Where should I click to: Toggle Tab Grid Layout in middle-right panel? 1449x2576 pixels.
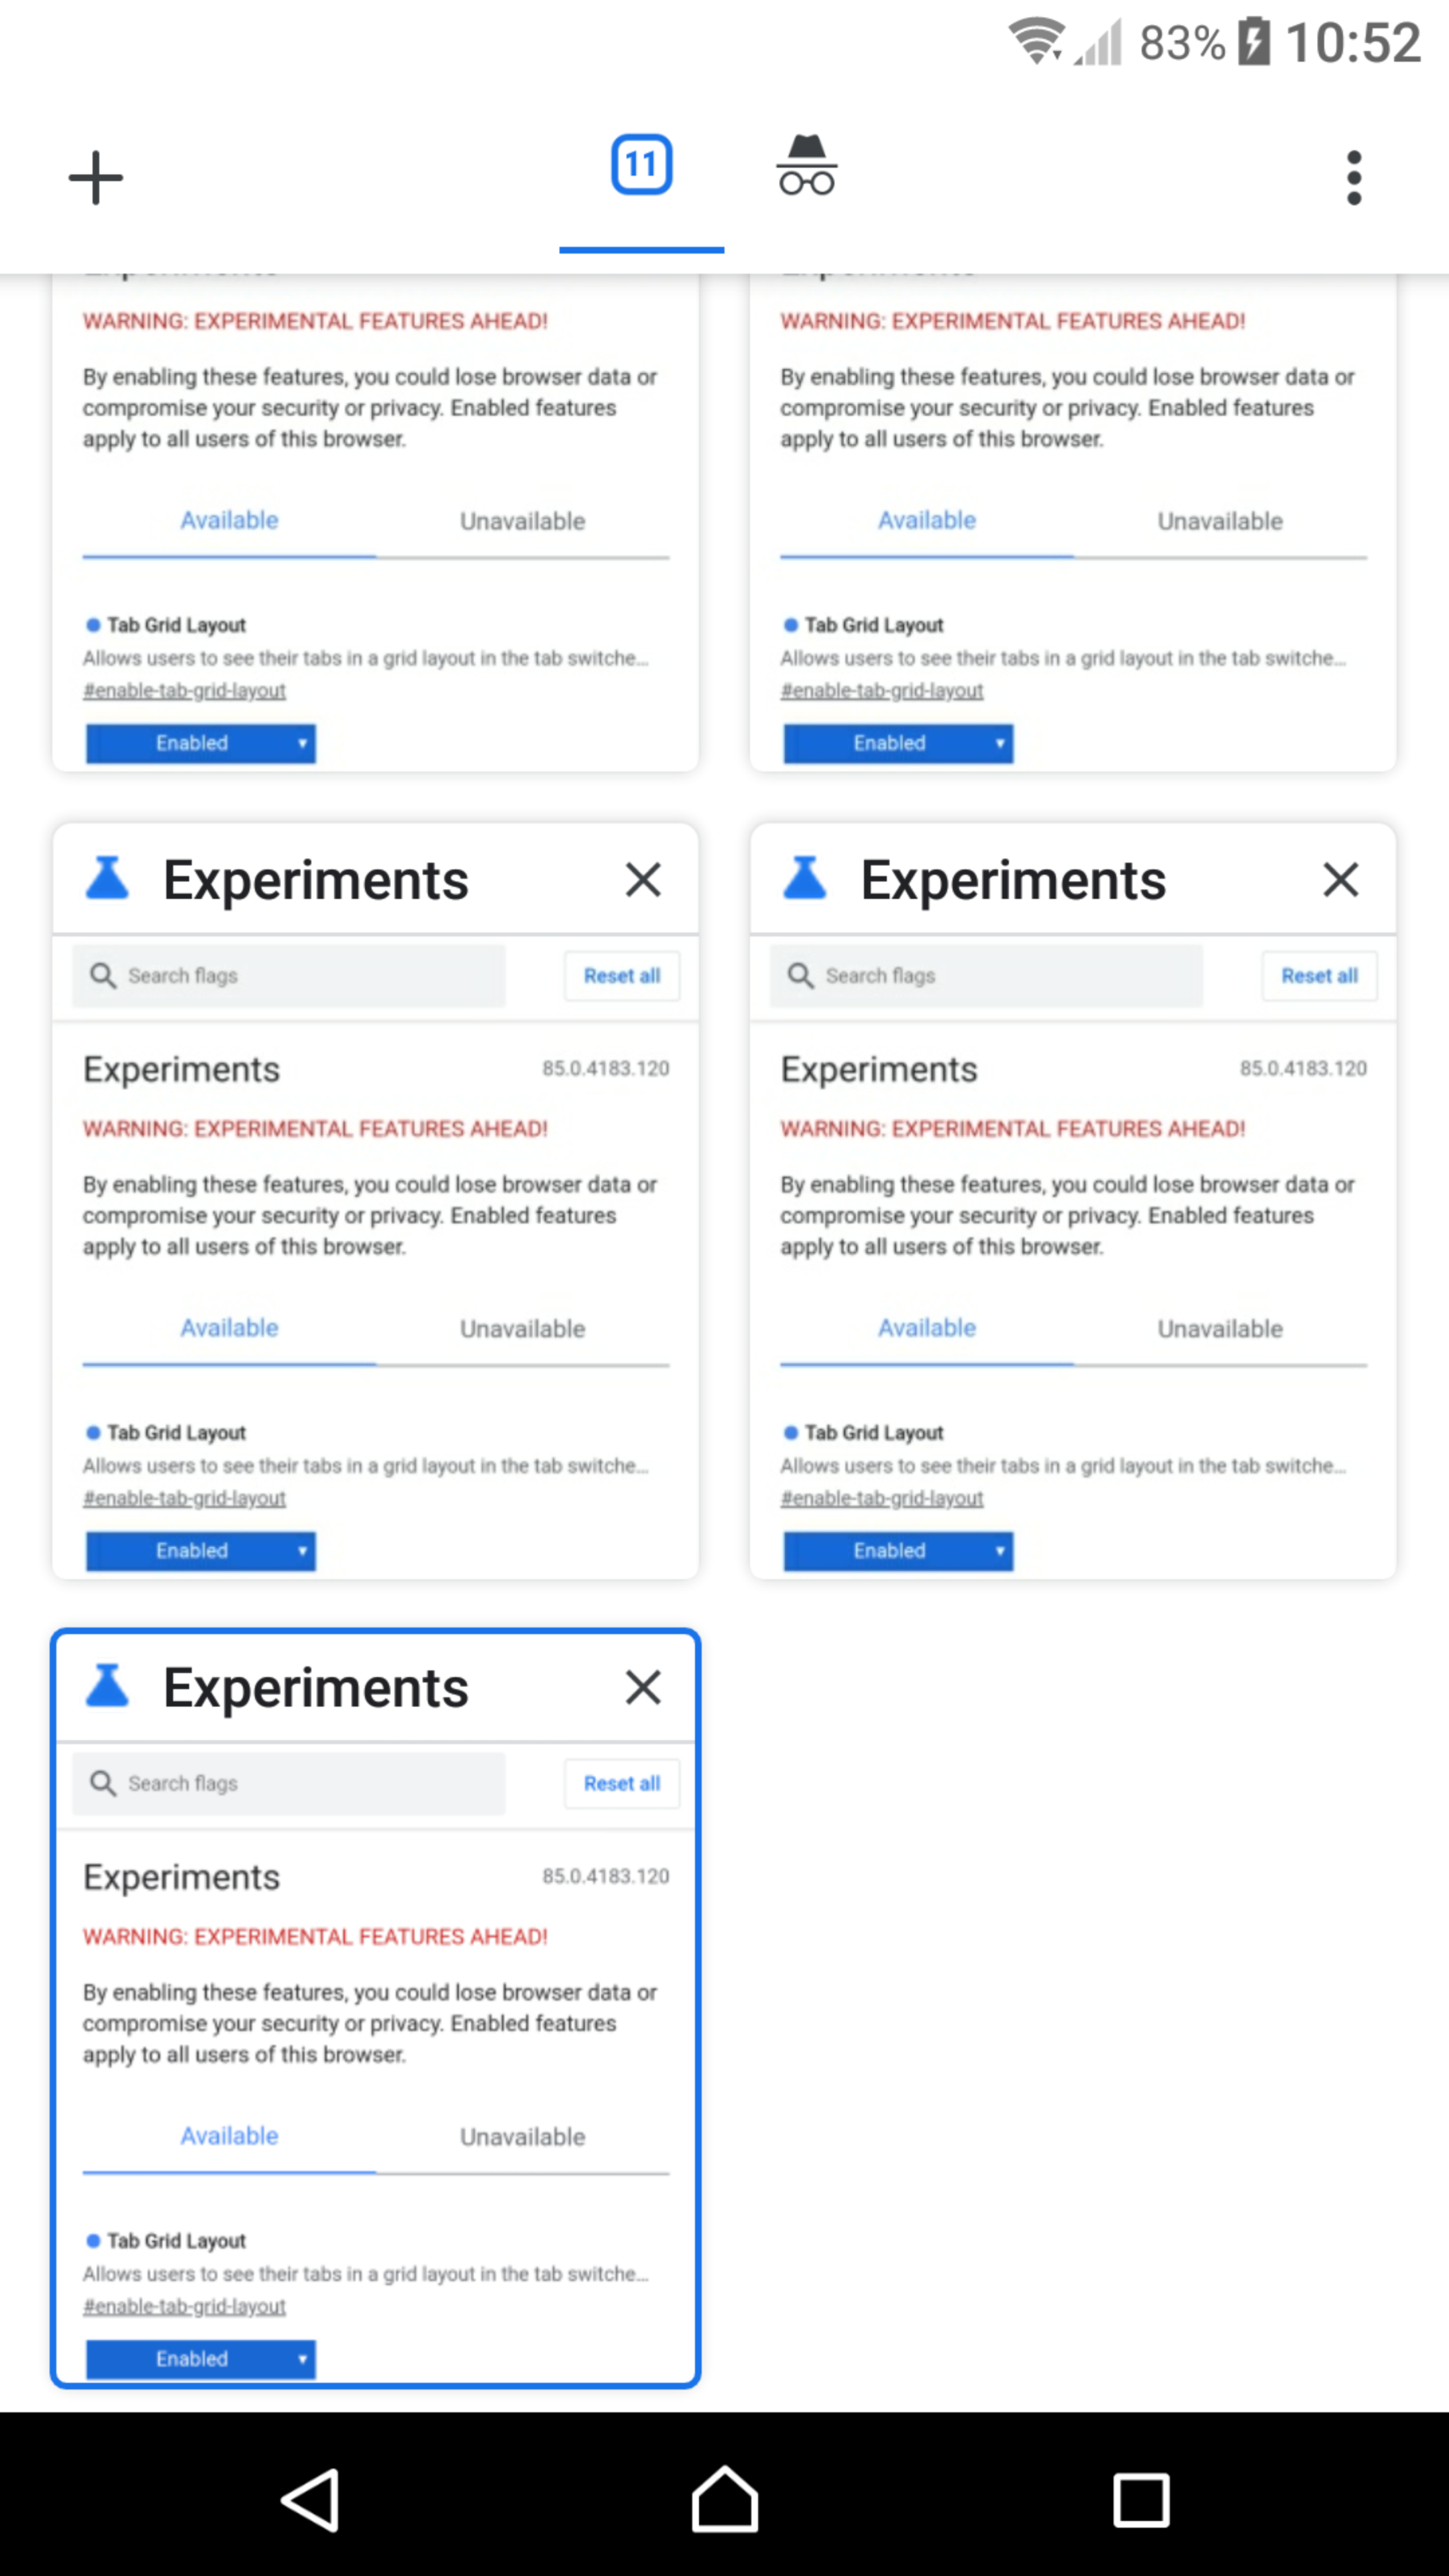[x=896, y=1550]
